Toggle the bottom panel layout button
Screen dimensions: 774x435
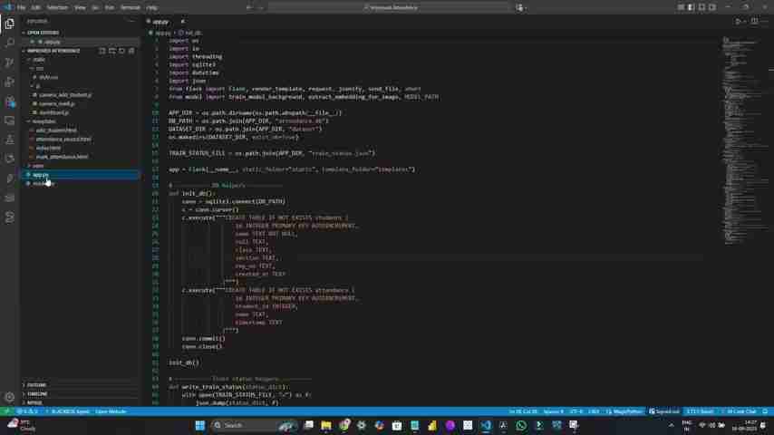700,7
